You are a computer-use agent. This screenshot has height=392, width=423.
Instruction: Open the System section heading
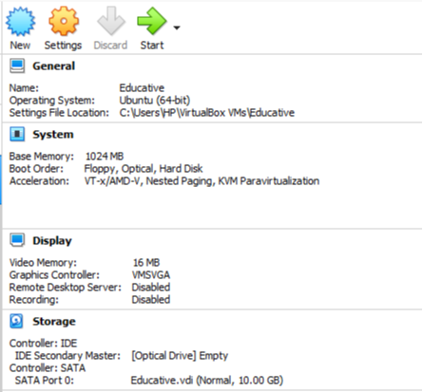coord(53,135)
